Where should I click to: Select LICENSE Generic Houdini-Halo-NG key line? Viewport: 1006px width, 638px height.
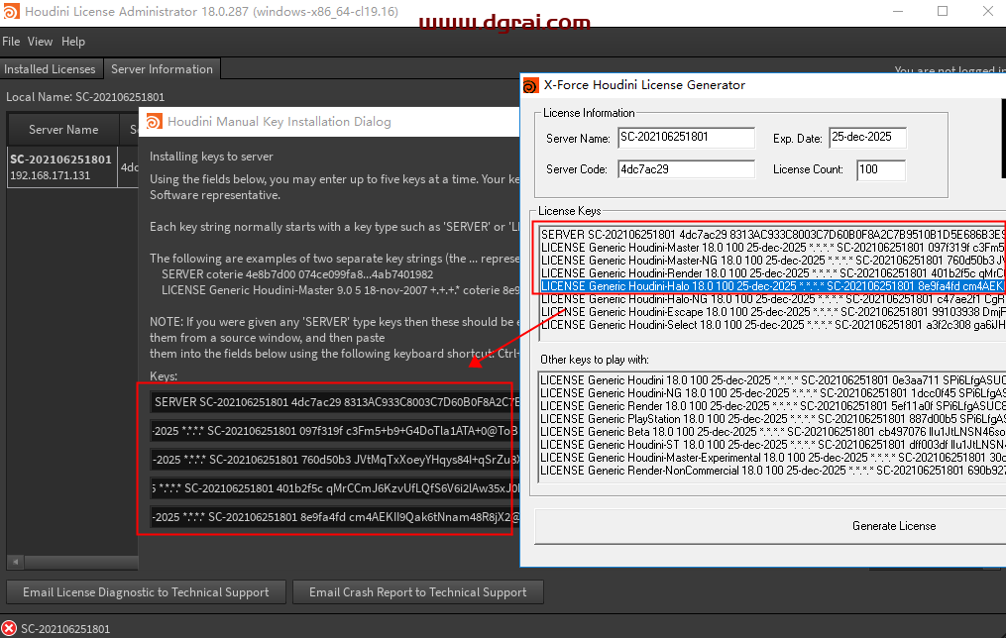click(x=772, y=299)
